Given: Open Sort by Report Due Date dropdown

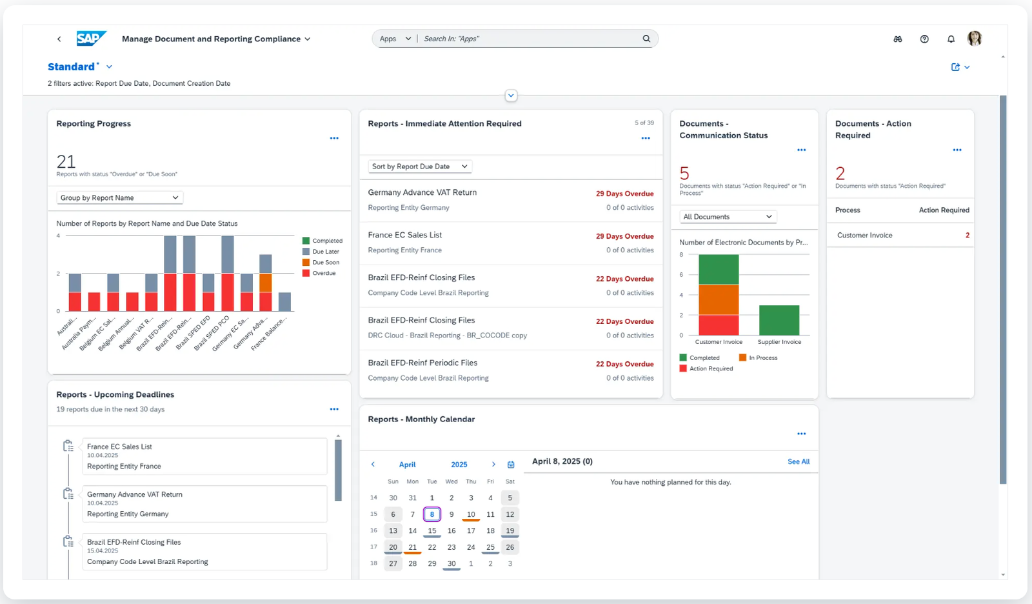Looking at the screenshot, I should (x=420, y=166).
